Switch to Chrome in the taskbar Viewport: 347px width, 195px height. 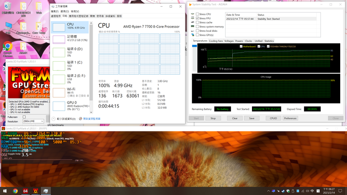click(x=15, y=191)
